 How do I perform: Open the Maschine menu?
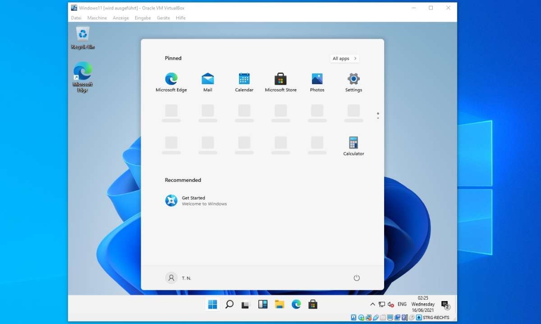pos(97,18)
